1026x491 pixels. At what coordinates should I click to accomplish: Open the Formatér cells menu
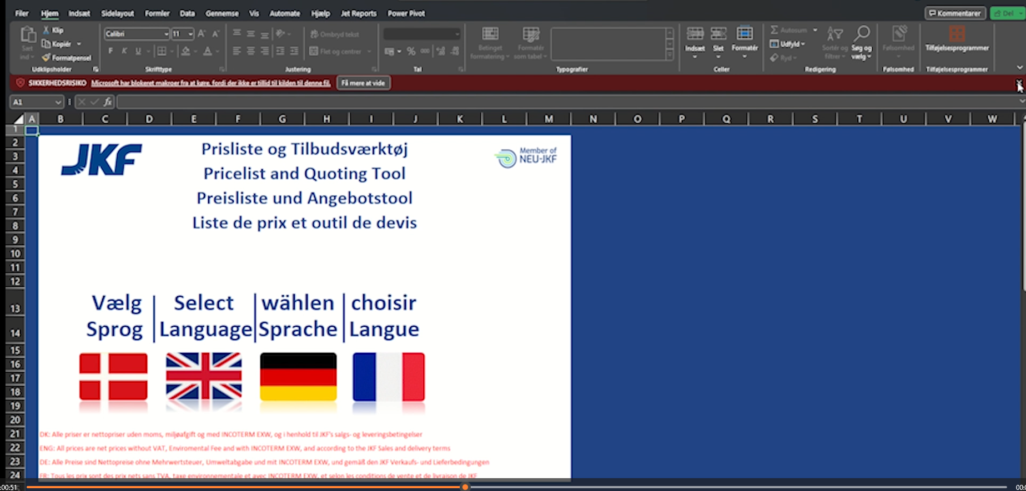(x=745, y=42)
